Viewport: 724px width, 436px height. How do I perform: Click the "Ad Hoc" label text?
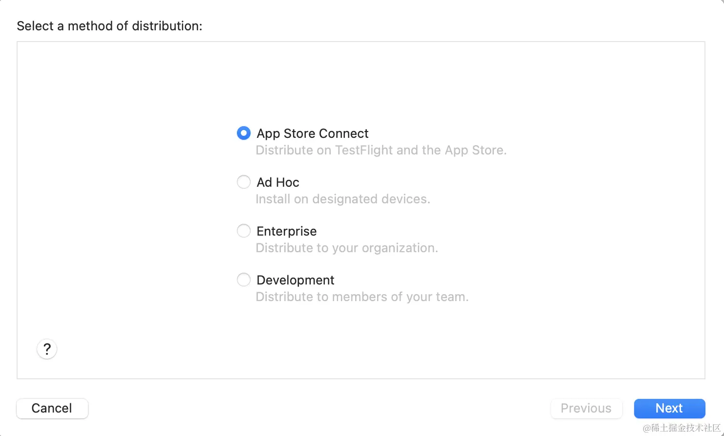pyautogui.click(x=278, y=182)
